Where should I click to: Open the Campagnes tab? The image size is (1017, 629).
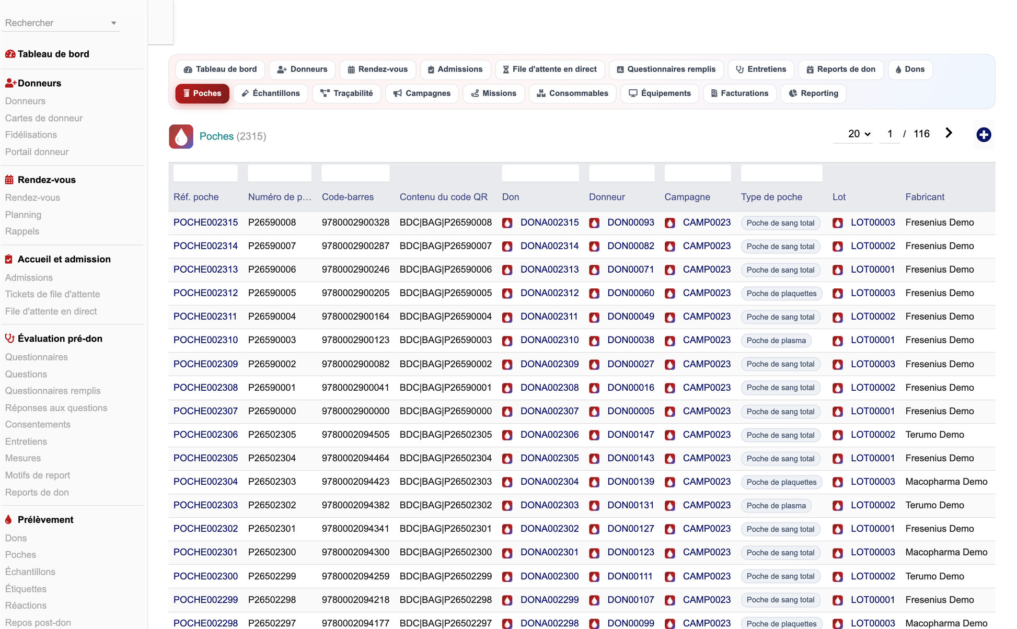click(422, 94)
